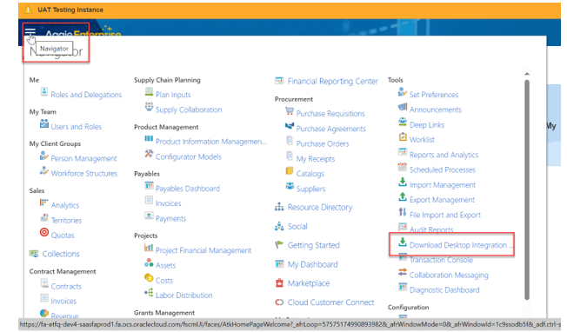
Task: Open Assets under Projects
Action: pyautogui.click(x=165, y=266)
